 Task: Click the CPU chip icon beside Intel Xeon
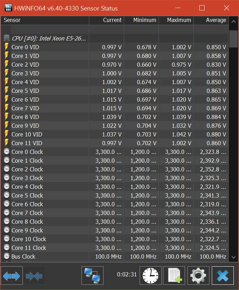pos(7,38)
